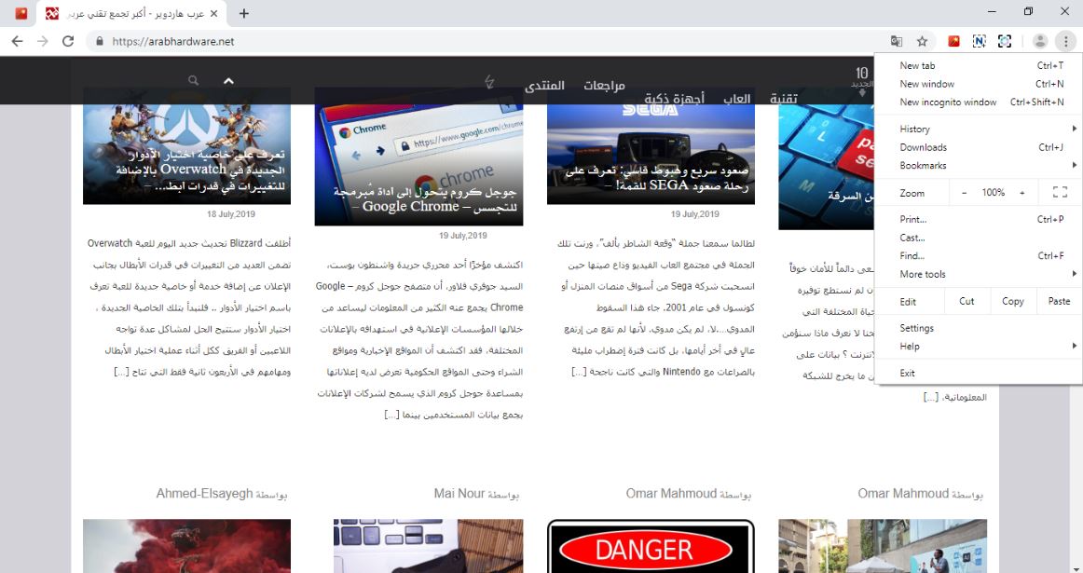1083x573 pixels.
Task: Click Find... in the menu
Action: tap(978, 256)
